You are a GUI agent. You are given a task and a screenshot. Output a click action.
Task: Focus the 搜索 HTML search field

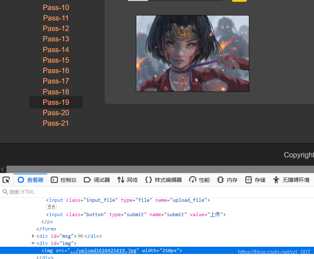[x=157, y=192]
